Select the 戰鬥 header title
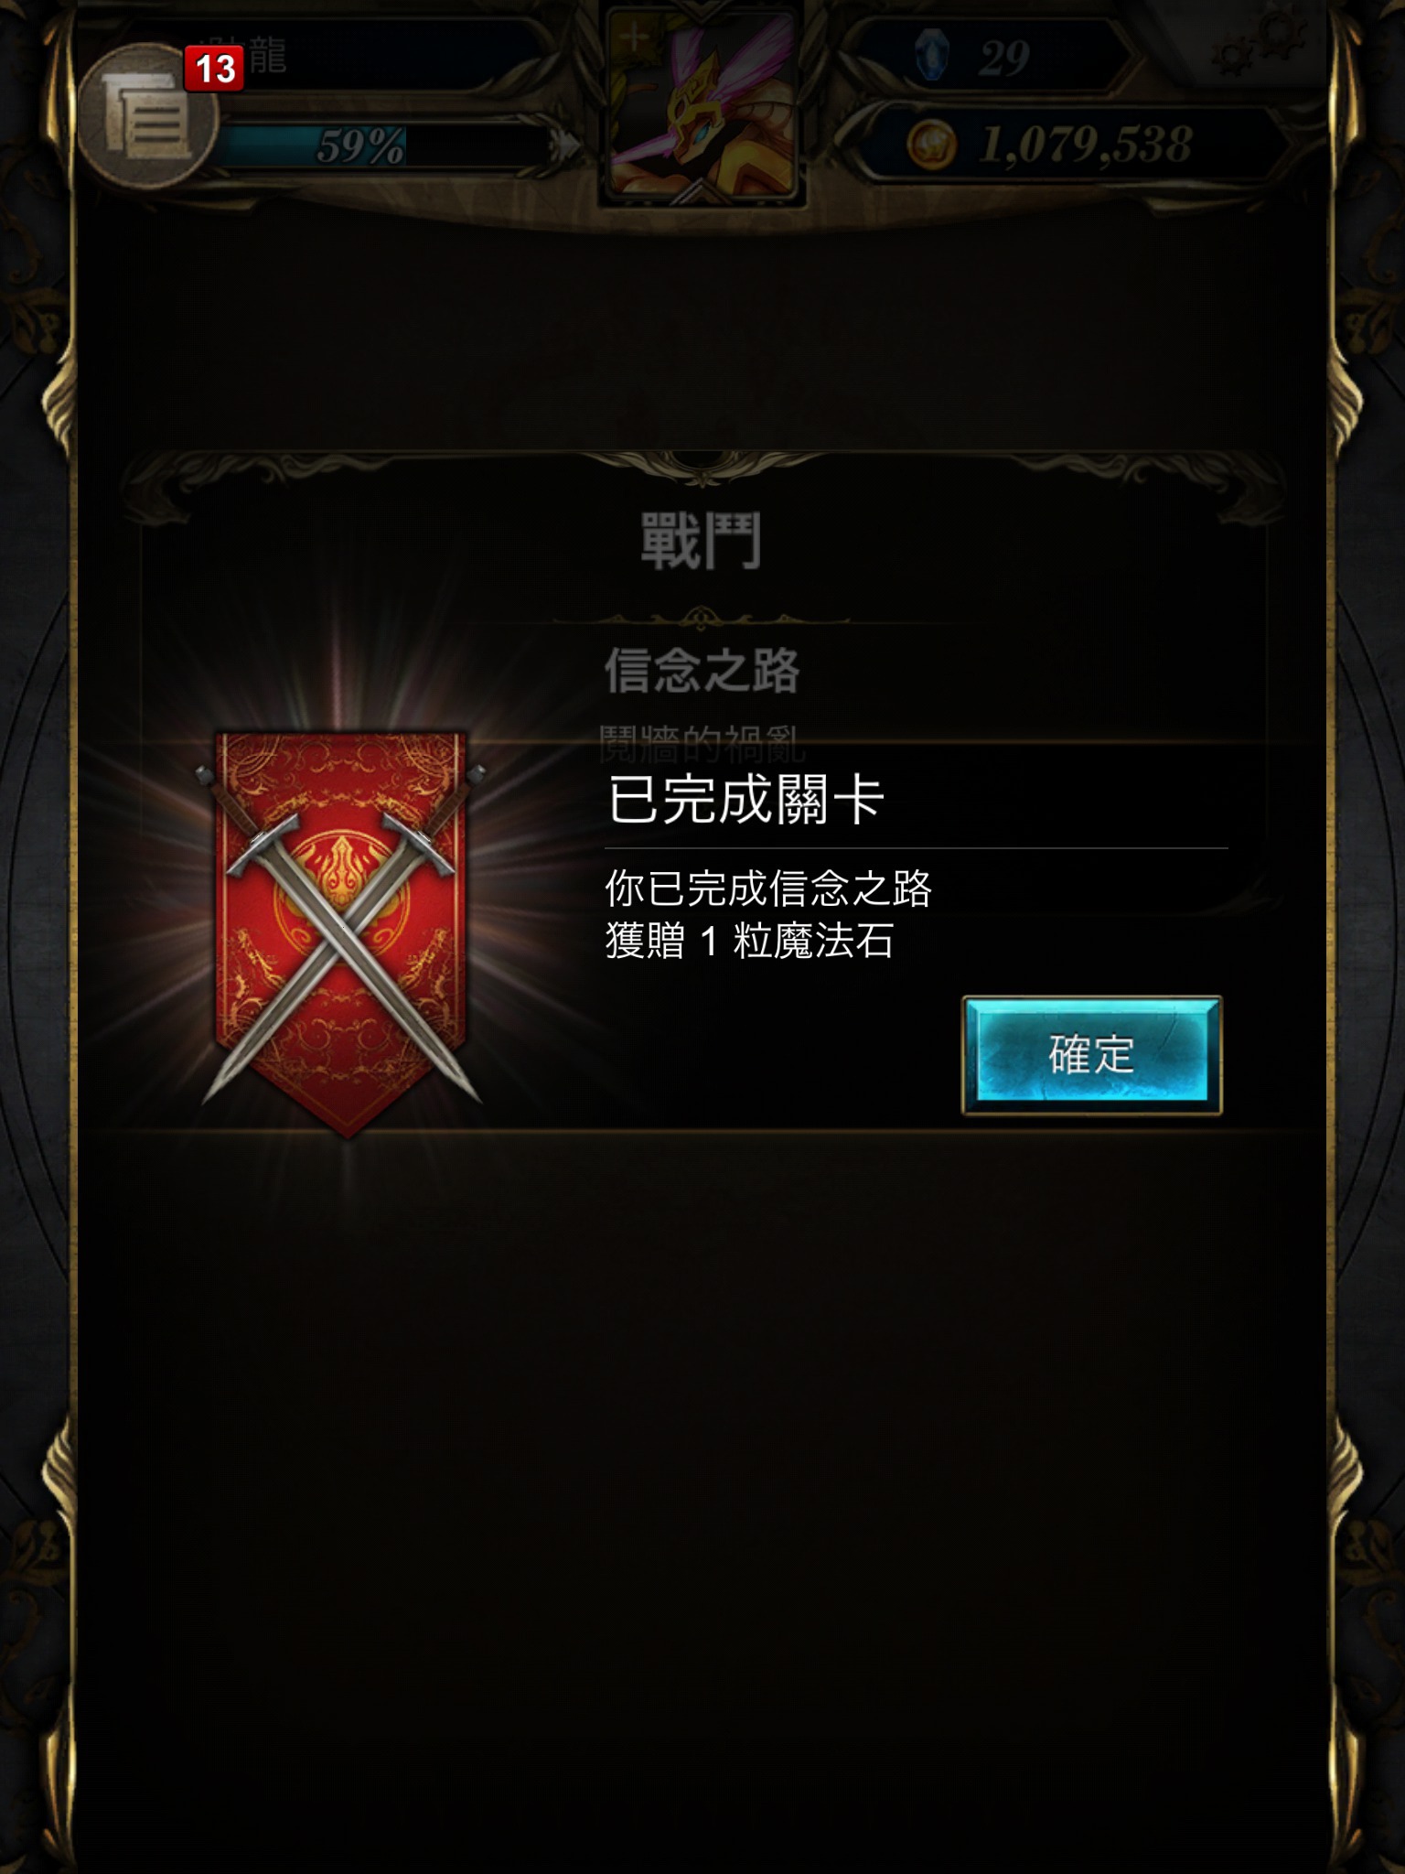Screen dimensions: 1405x1874 (x=701, y=542)
